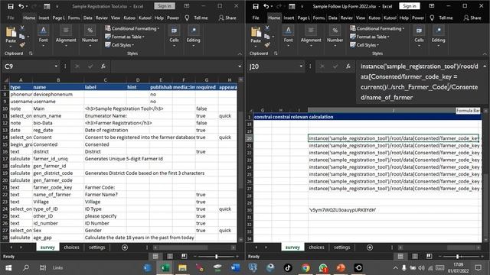The height and width of the screenshot is (275, 490).
Task: Open Help tab in Registration Tool window
Action: coord(158,18)
